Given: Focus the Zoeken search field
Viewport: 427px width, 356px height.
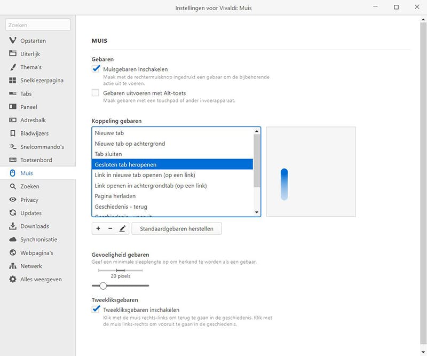Looking at the screenshot, I should coord(38,25).
